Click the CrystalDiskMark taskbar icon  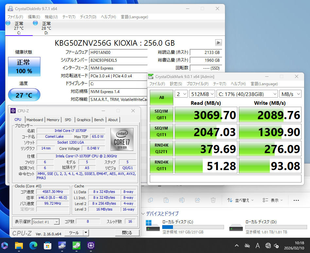[76, 245]
